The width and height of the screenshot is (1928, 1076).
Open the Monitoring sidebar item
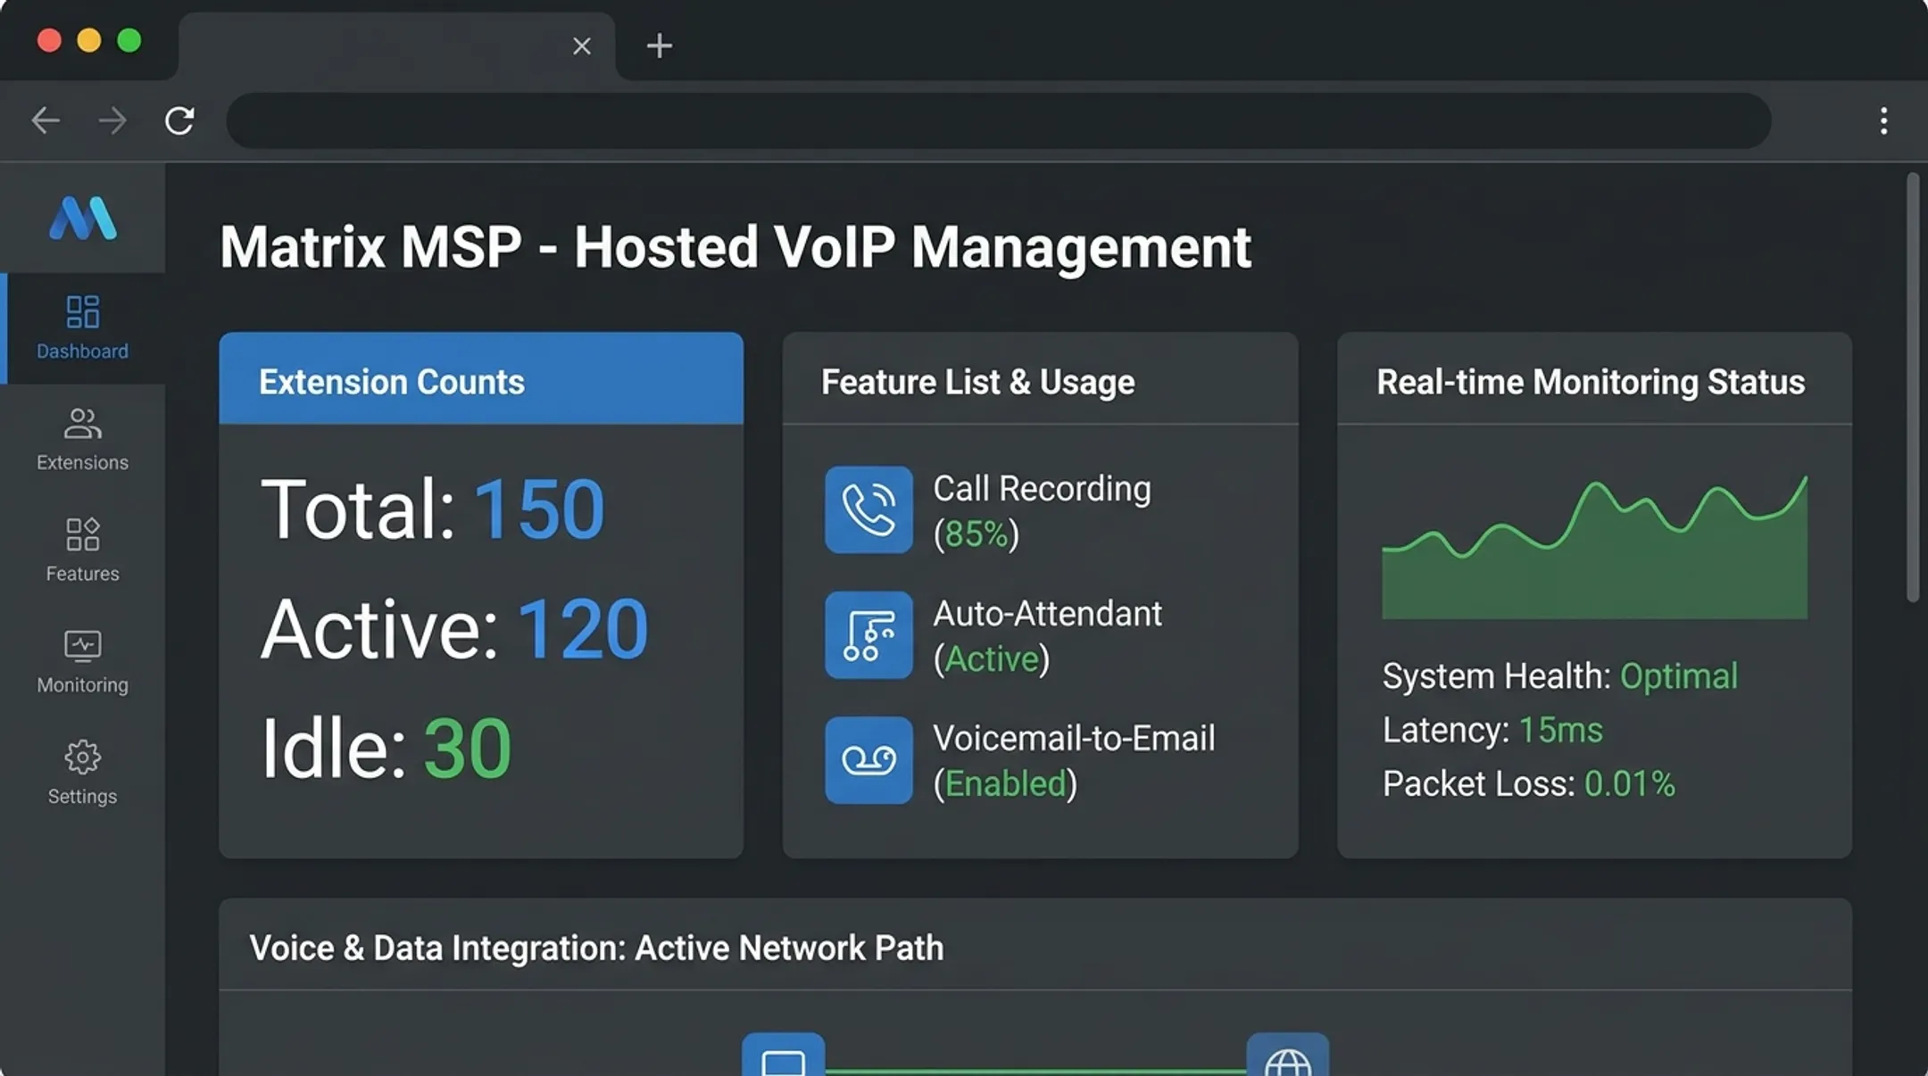82,662
